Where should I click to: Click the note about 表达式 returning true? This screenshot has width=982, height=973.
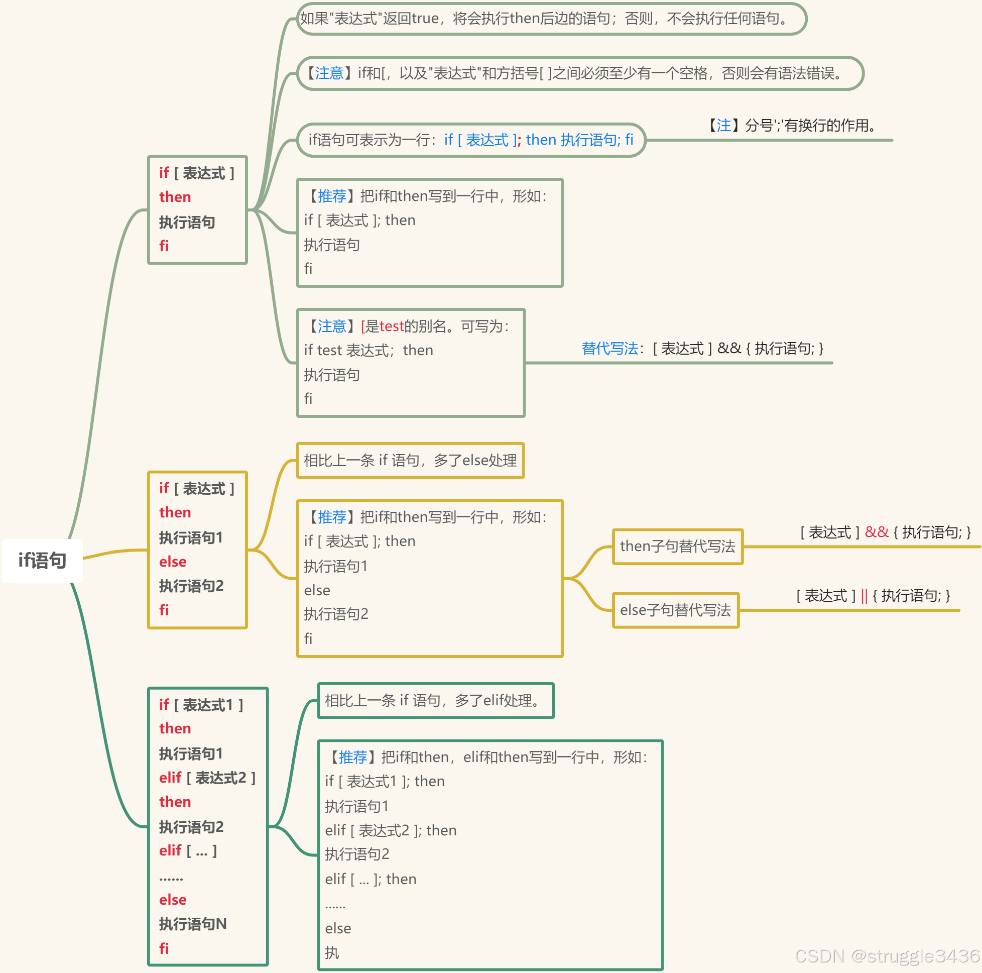pyautogui.click(x=550, y=19)
